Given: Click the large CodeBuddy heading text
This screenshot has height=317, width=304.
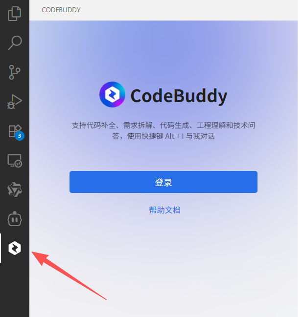Looking at the screenshot, I should click(x=179, y=96).
